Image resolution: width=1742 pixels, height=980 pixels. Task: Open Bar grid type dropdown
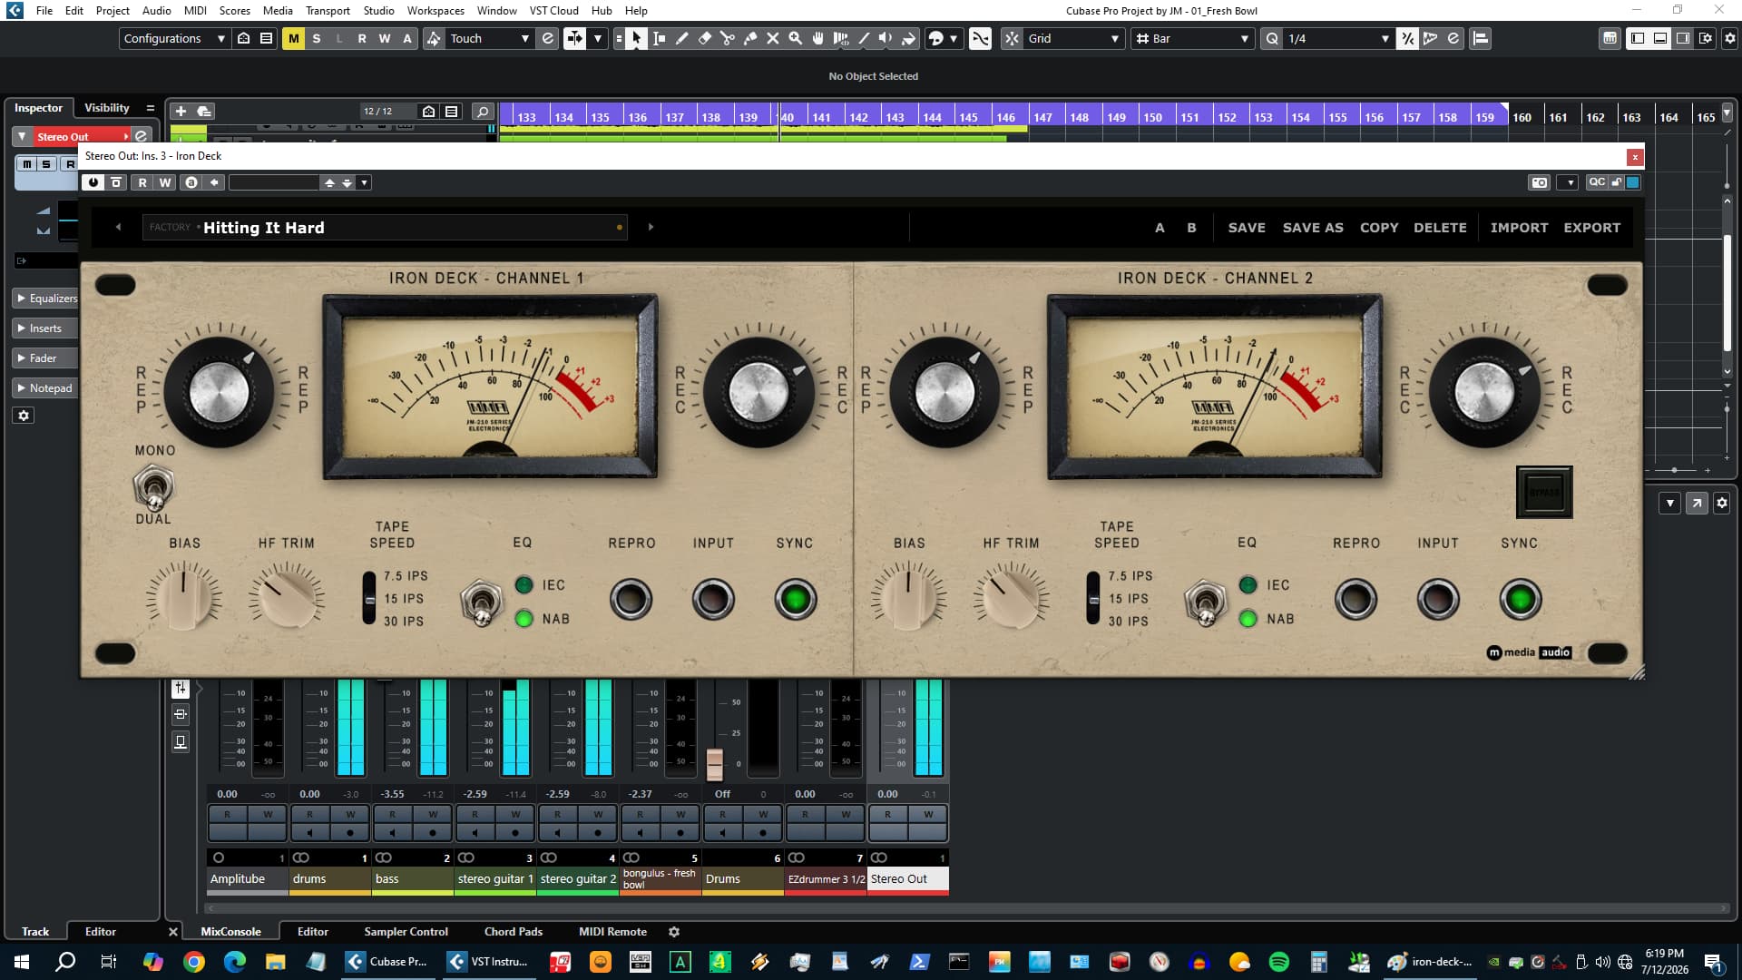pos(1193,38)
